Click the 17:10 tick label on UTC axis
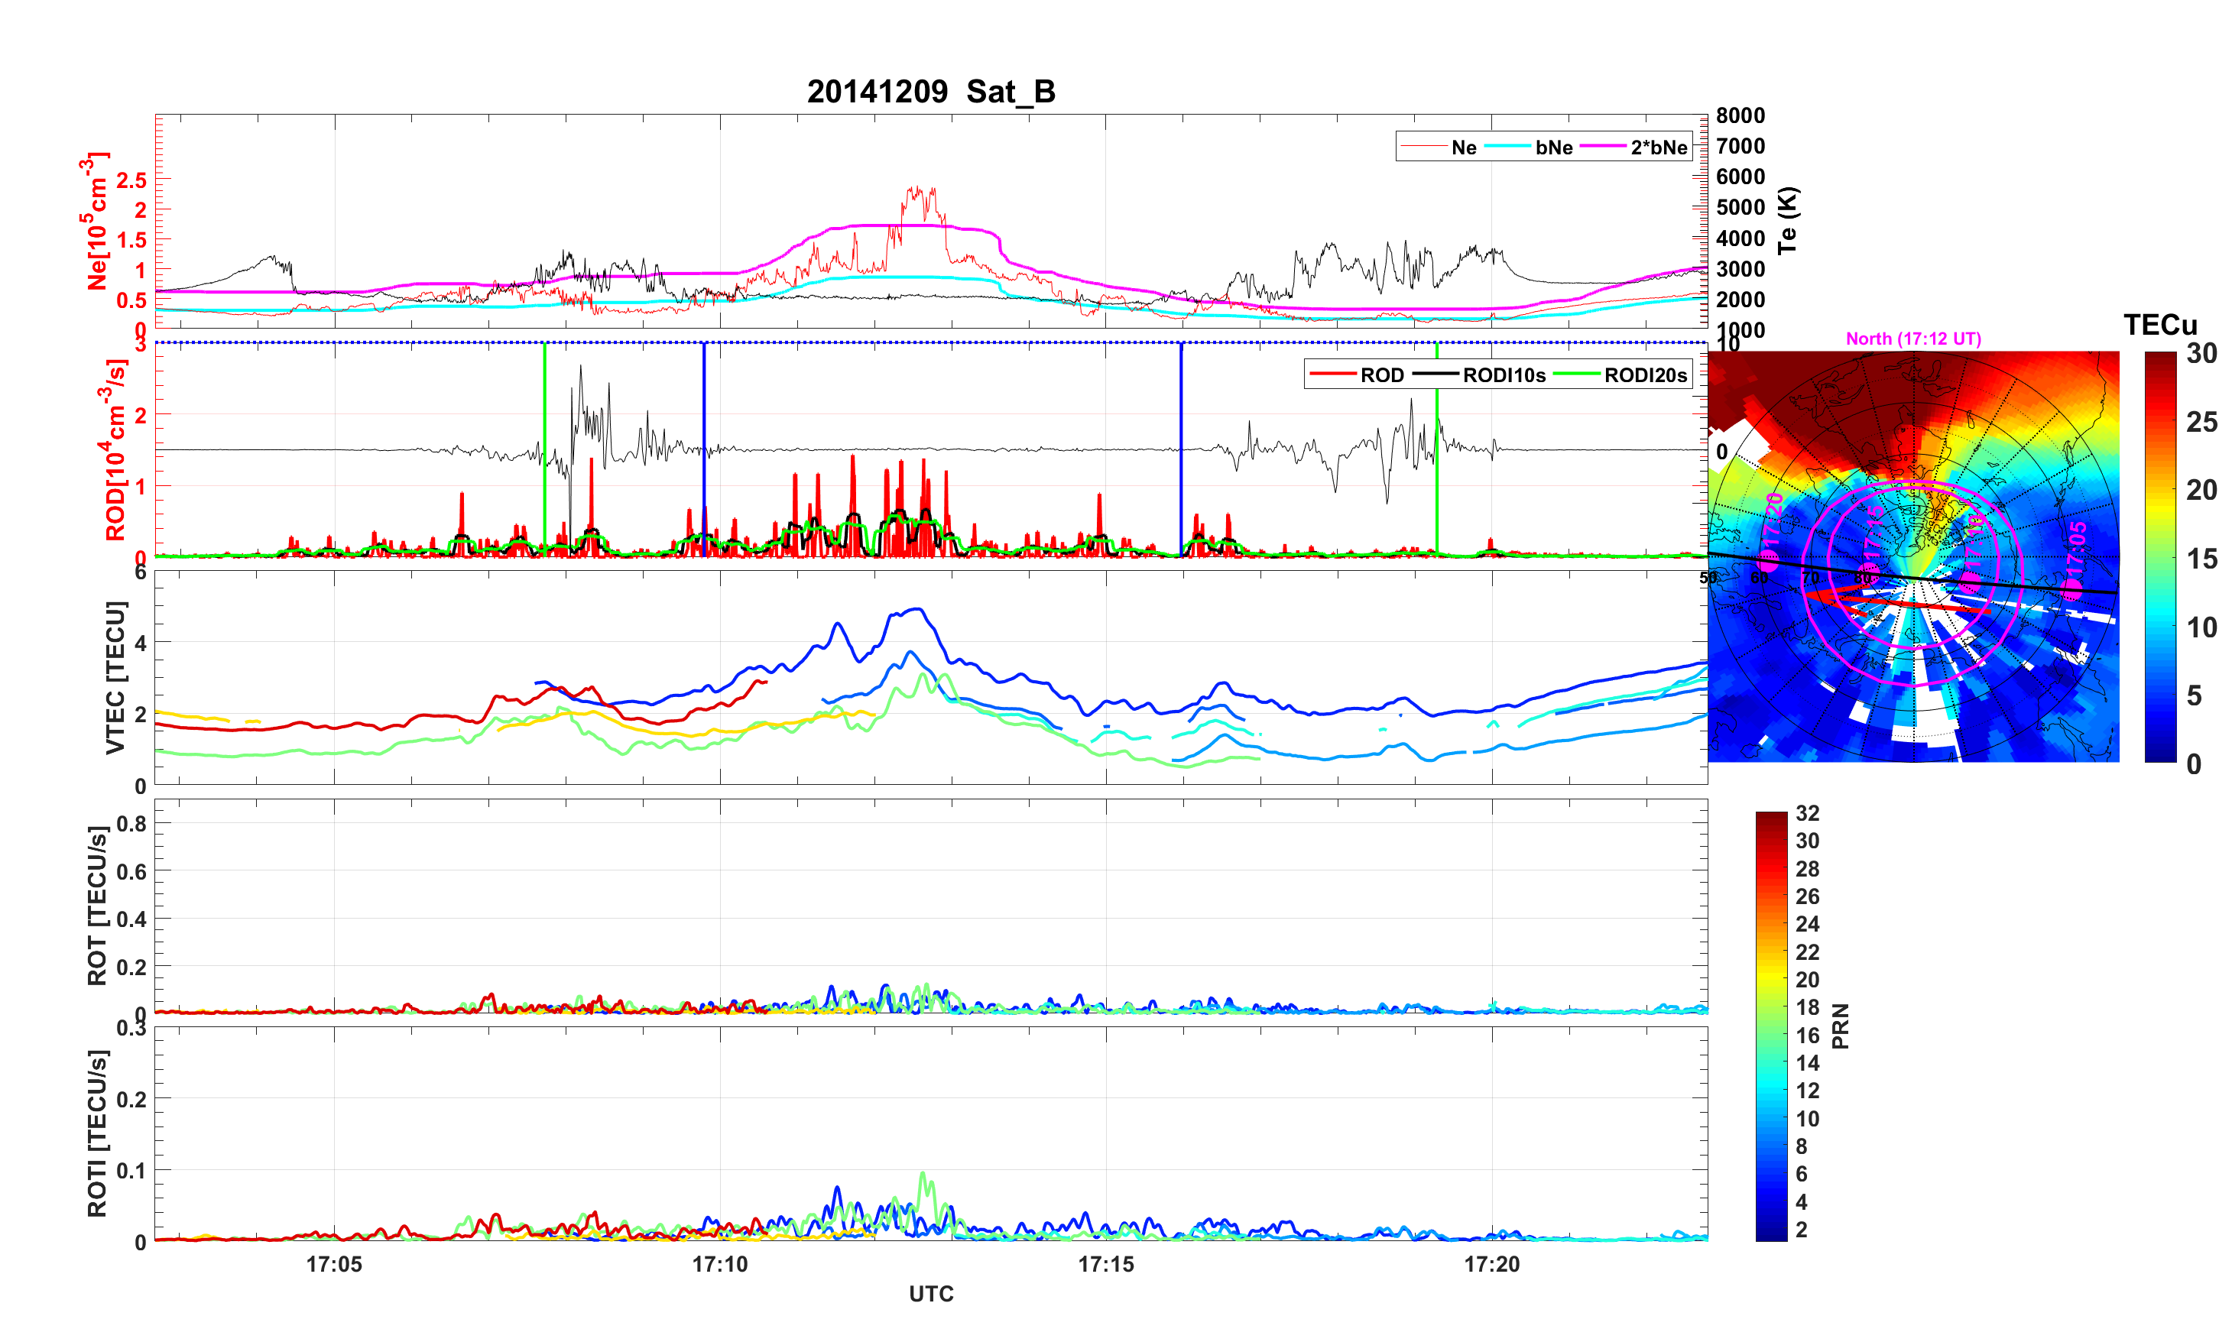 coord(719,1263)
